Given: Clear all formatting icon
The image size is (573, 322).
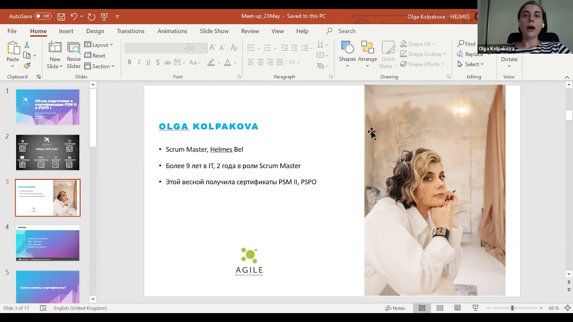Looking at the screenshot, I should [x=234, y=48].
